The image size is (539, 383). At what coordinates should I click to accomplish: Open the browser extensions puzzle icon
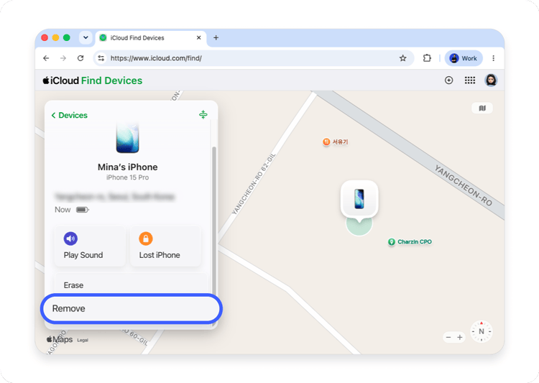(427, 58)
